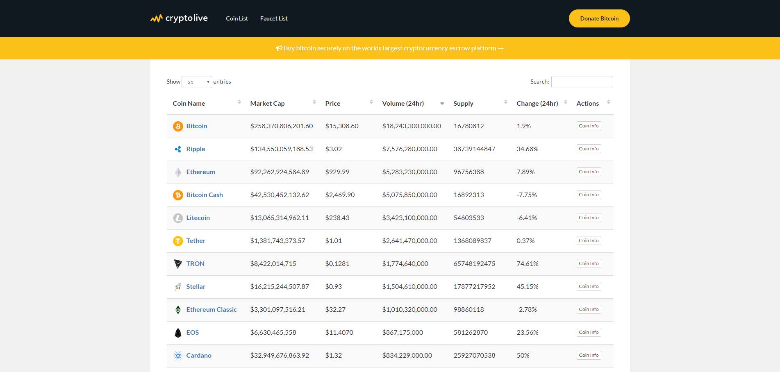Screen dimensions: 780x372
Task: Open the Ethereum Classic coin link
Action: [211, 310]
